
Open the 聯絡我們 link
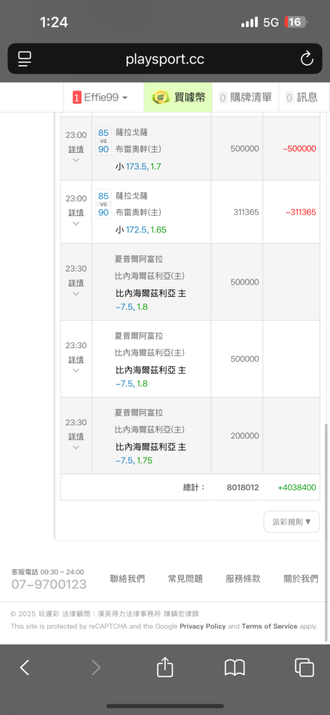(128, 579)
